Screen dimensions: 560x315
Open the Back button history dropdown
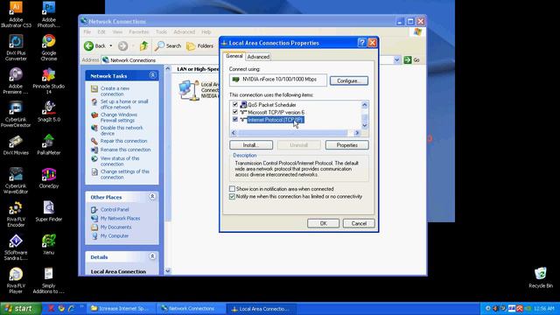click(x=111, y=45)
